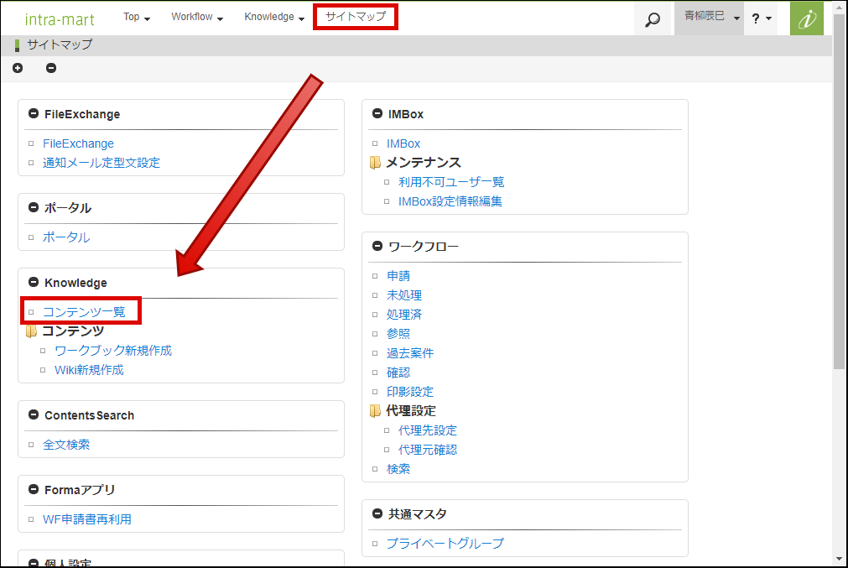Open the 青柳辰巳 user menu
Screen dimensions: 848x568
[x=709, y=17]
